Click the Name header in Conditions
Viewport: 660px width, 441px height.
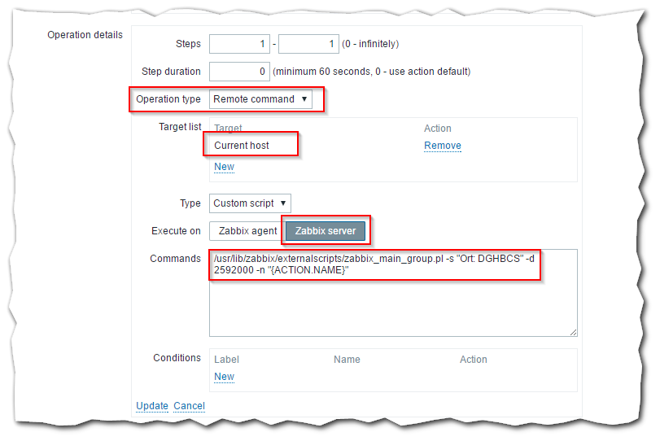point(347,360)
